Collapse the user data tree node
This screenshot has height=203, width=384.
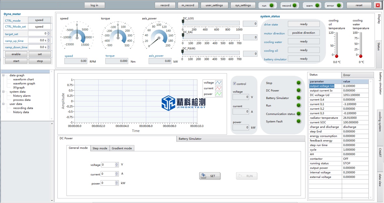4,104
